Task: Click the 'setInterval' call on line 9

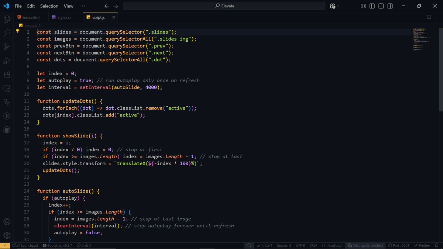Action: 95,87
